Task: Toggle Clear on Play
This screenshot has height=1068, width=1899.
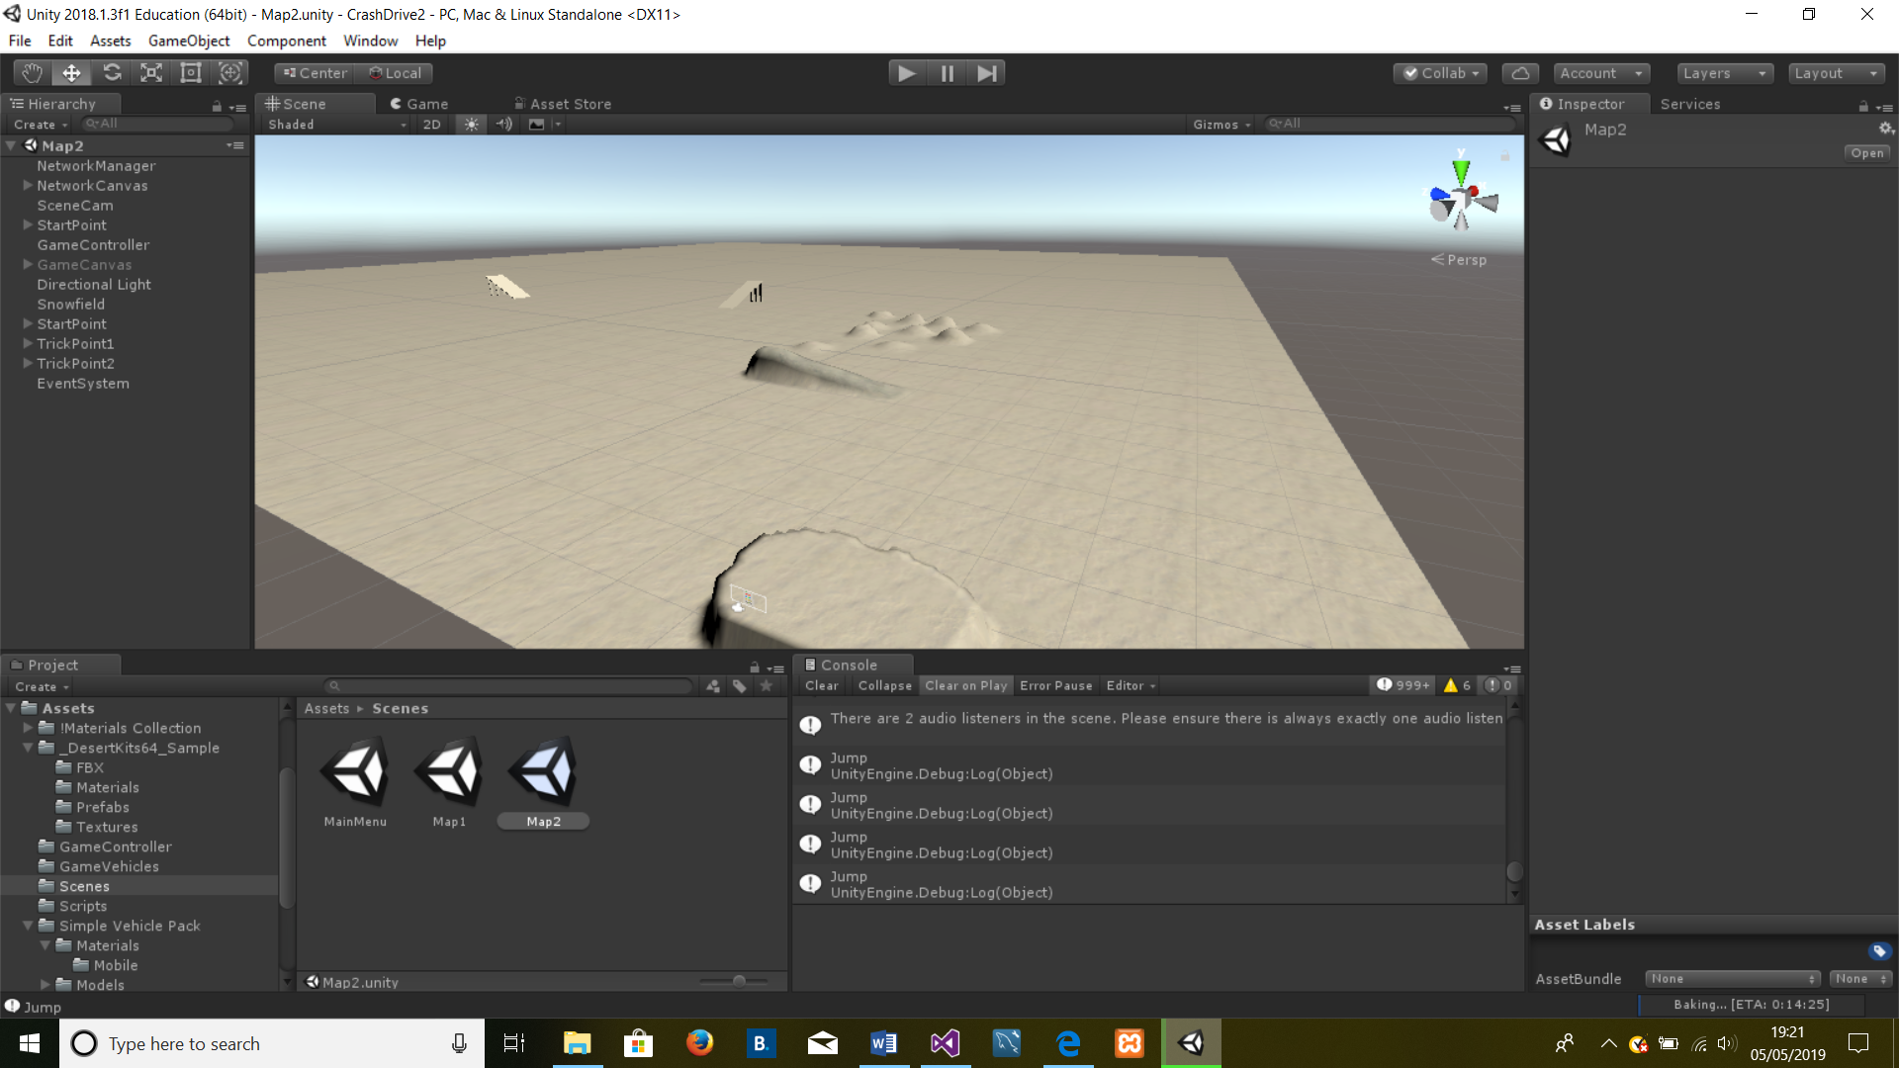Action: (x=965, y=685)
